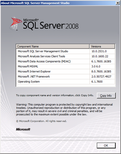Select the Microsoft Internet Explorer row
Screen dimensions: 121x154
point(65,72)
